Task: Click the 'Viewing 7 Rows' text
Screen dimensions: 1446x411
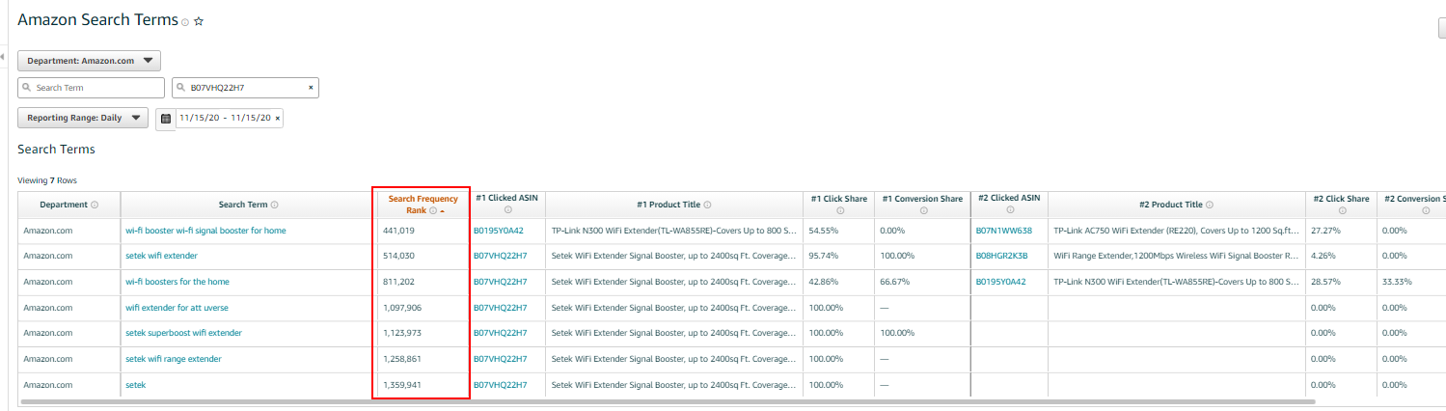Action: pos(47,180)
